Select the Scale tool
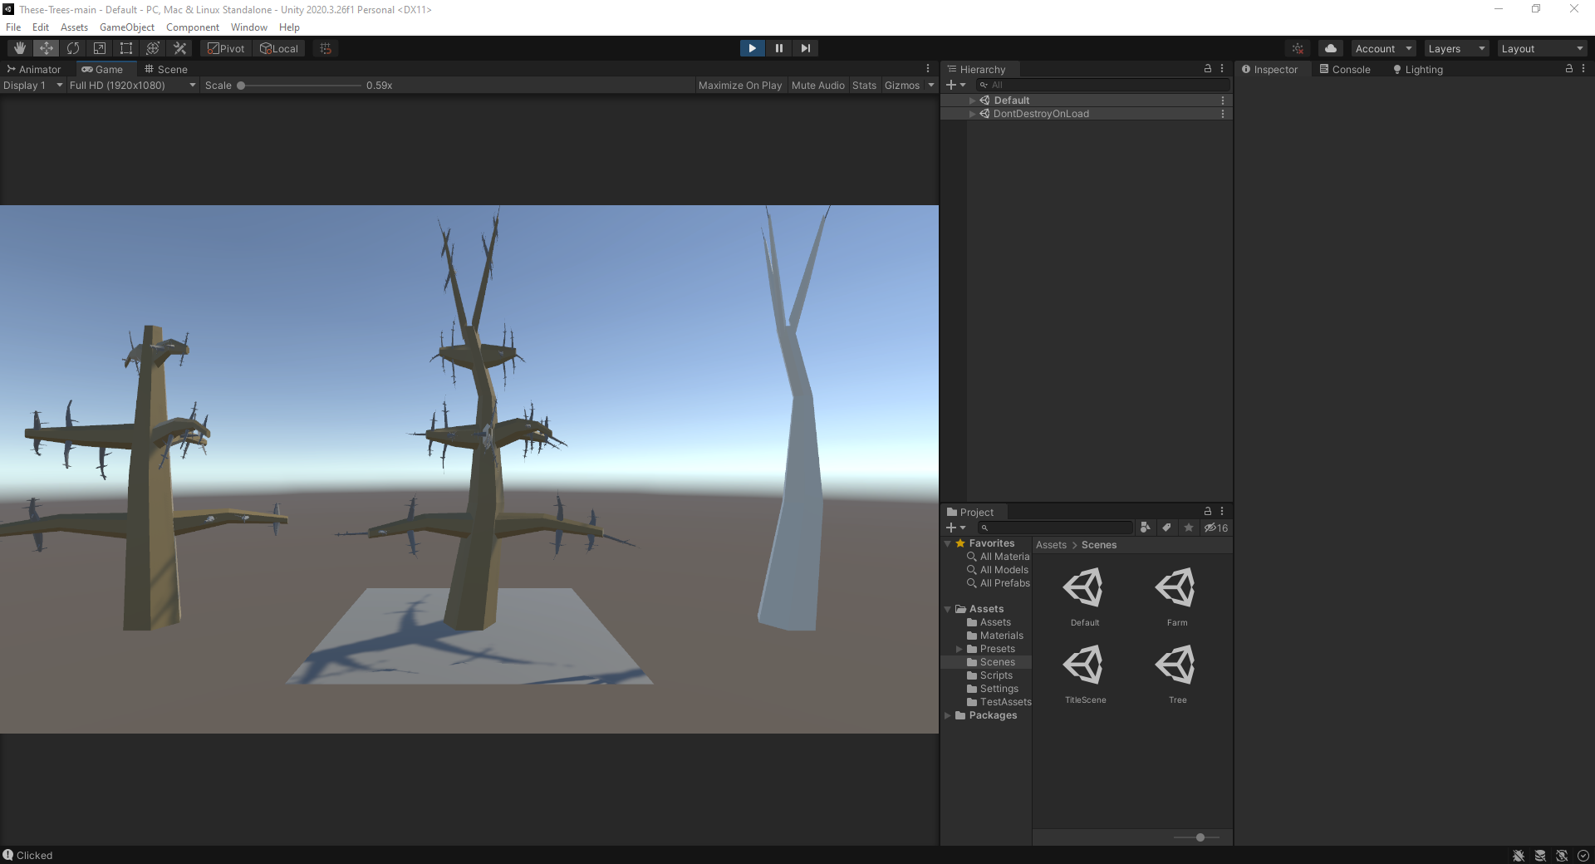Screen dimensions: 1595x864 [x=100, y=48]
